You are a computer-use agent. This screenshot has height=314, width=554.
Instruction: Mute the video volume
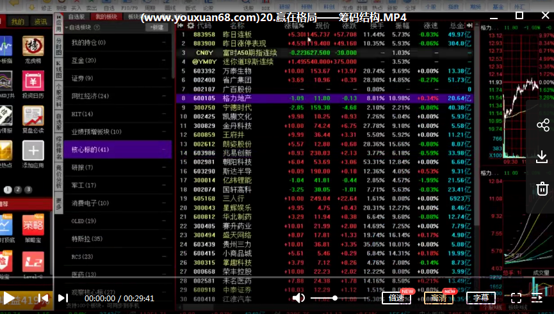[298, 298]
